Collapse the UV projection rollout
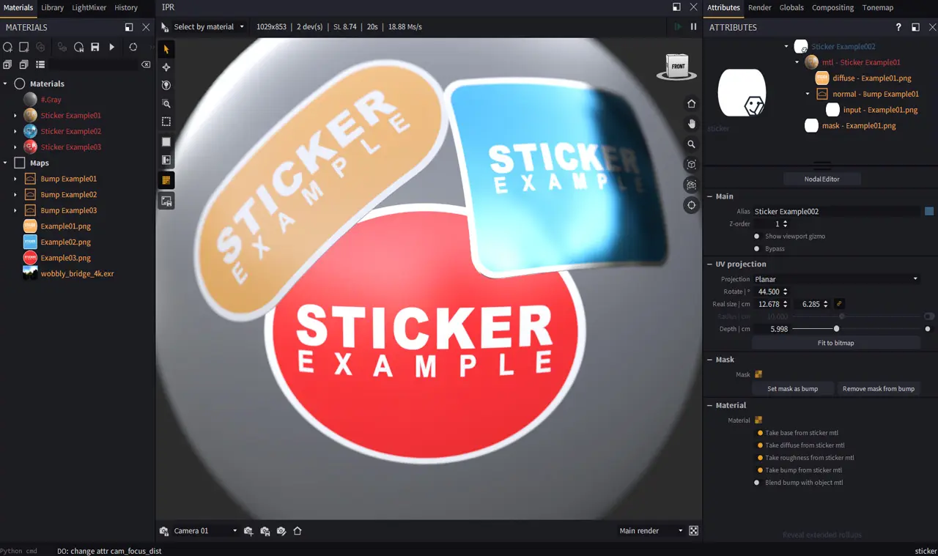 tap(709, 264)
